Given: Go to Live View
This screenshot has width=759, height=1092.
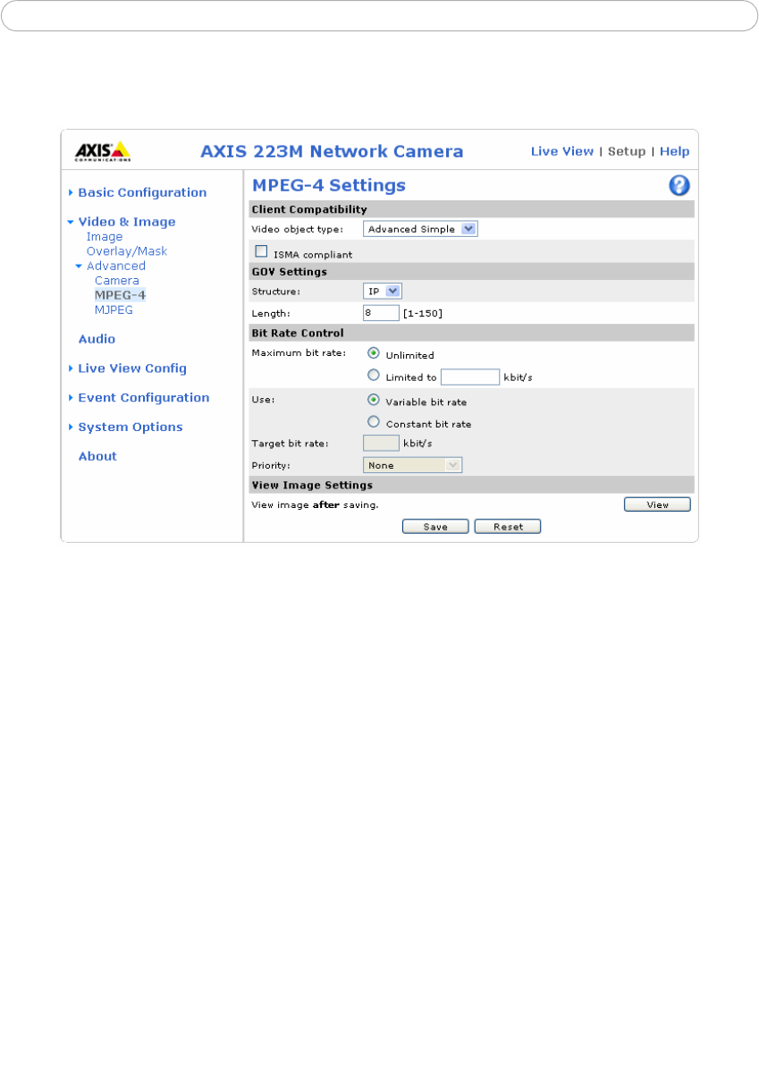Looking at the screenshot, I should point(562,151).
